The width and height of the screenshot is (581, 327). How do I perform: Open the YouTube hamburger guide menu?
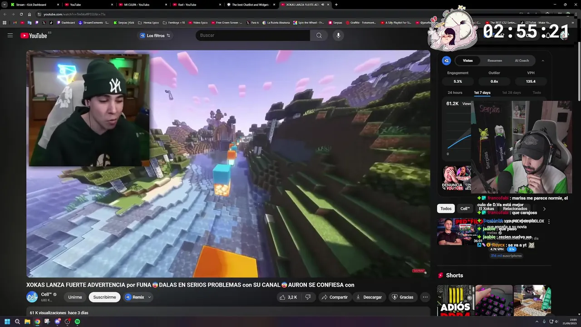click(x=10, y=35)
